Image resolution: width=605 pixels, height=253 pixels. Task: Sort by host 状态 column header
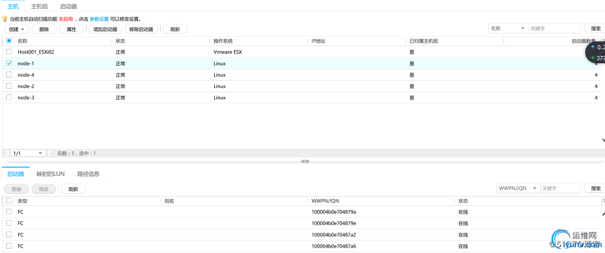(121, 41)
